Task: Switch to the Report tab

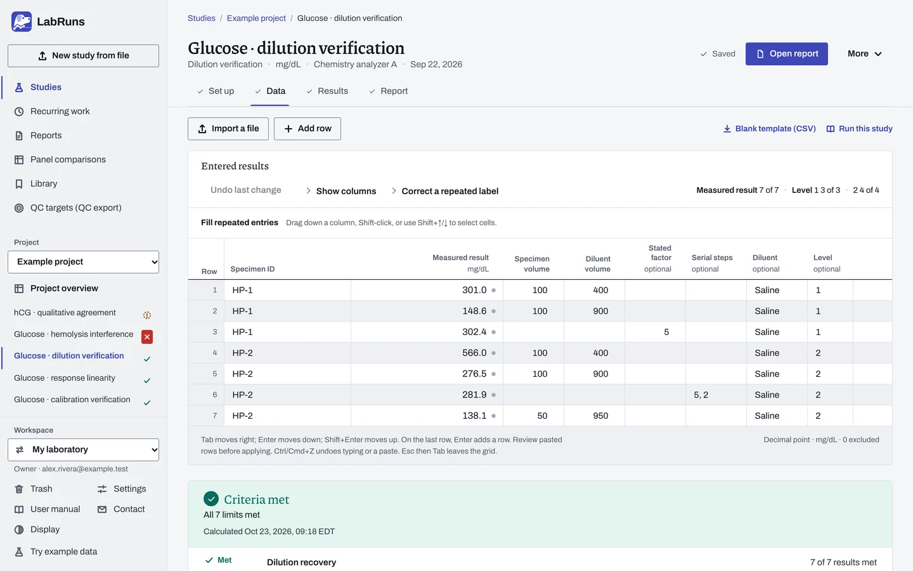Action: click(389, 91)
